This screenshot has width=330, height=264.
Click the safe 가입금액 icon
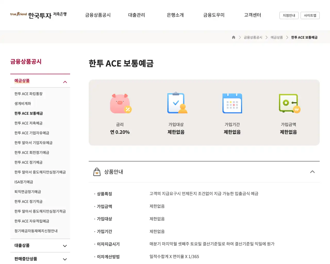pos(290,103)
